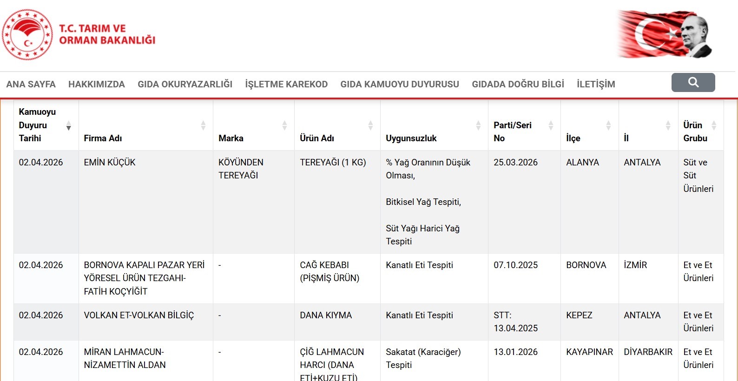Click the magnifying glass search button
738x381 pixels.
click(693, 83)
